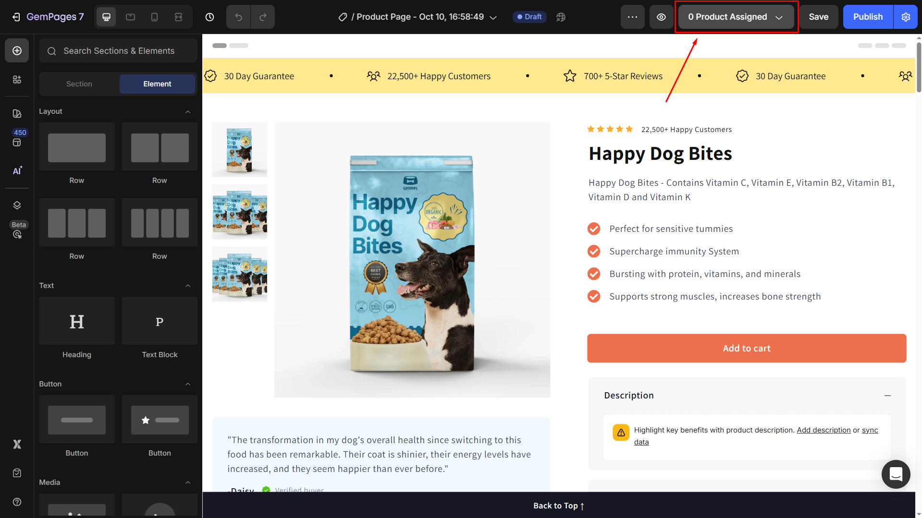
Task: Open the live chat support bubble
Action: [x=896, y=474]
